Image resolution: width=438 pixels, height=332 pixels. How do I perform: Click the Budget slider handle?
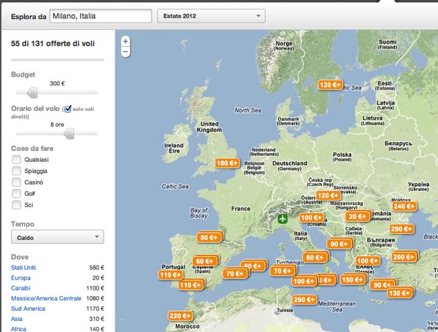[x=32, y=93]
